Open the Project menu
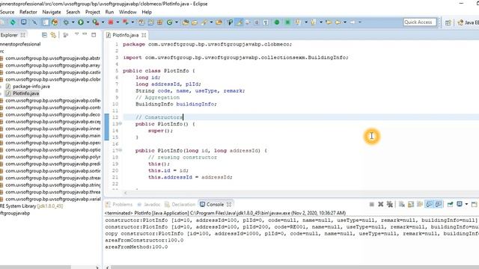This screenshot has height=269, width=479. pos(93,12)
